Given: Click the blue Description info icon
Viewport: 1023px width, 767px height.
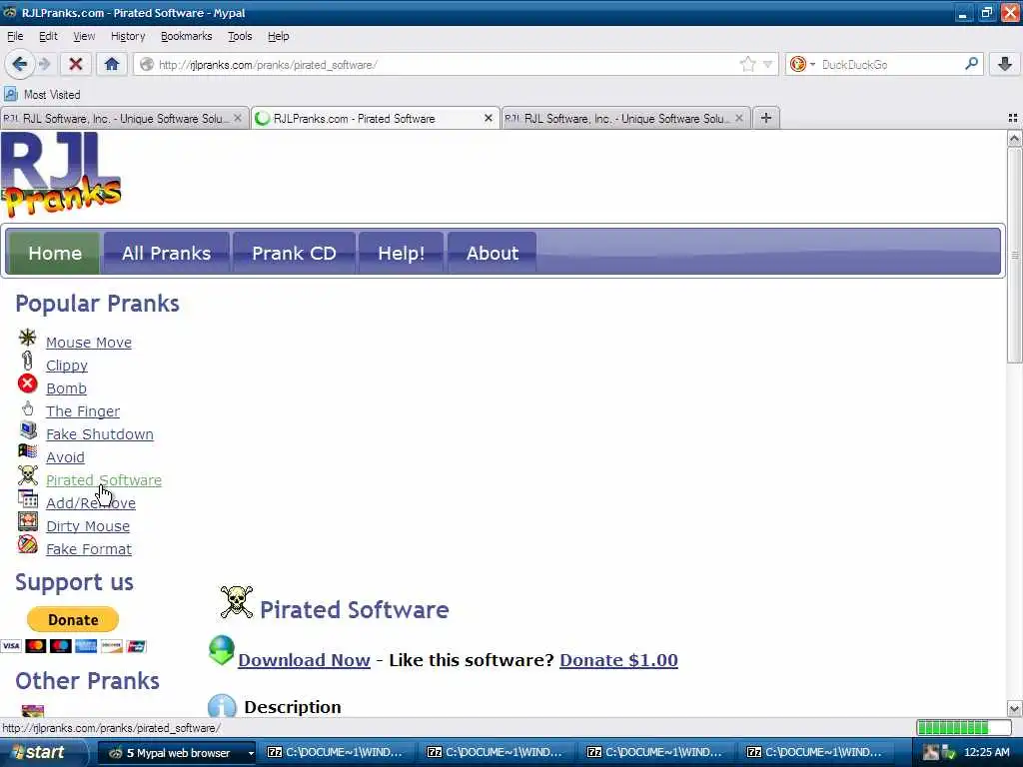Looking at the screenshot, I should point(222,706).
